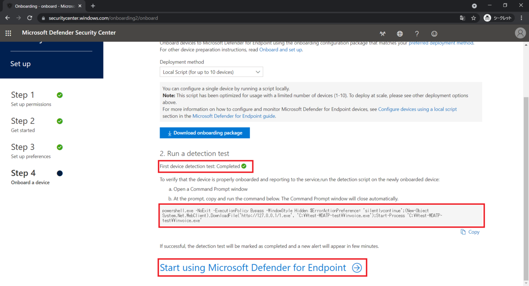The width and height of the screenshot is (529, 286).
Task: Click 'First device detection test: Completed' text
Action: click(x=200, y=167)
